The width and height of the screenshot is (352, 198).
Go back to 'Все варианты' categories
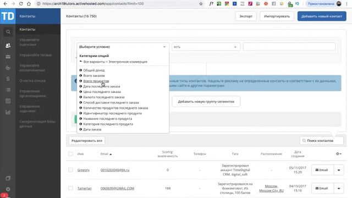coord(114,62)
